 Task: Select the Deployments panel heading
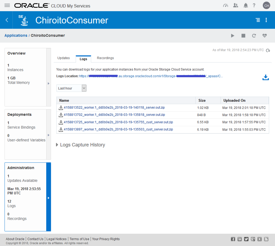pos(19,115)
